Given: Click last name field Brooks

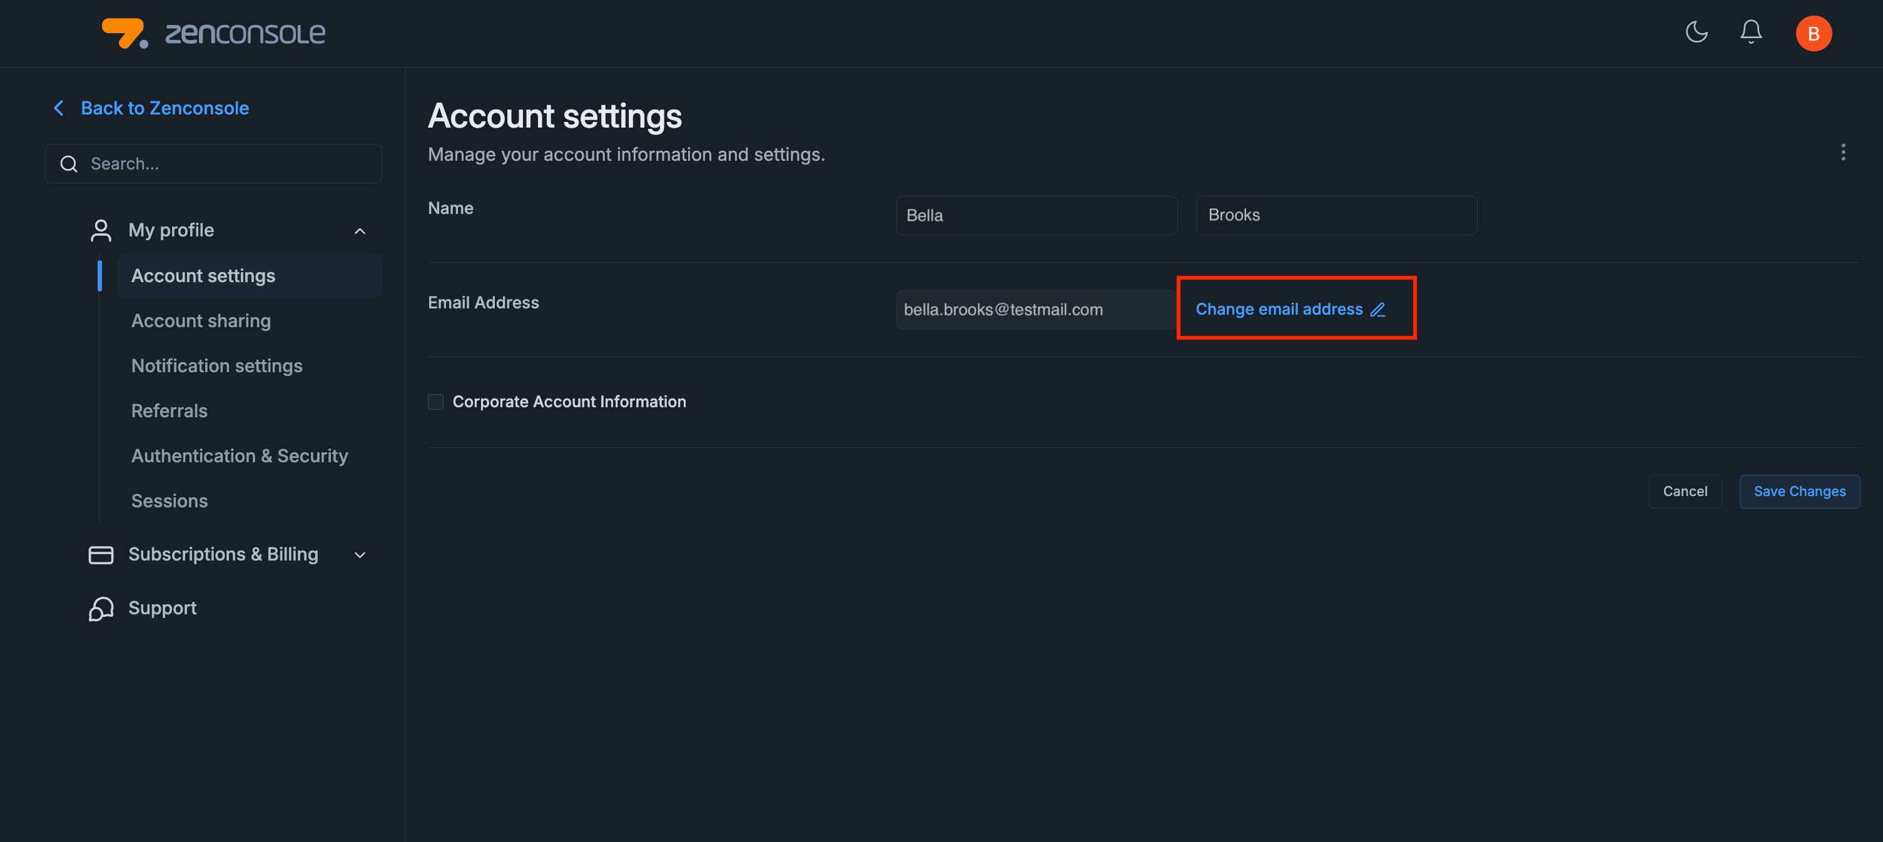Looking at the screenshot, I should 1336,215.
